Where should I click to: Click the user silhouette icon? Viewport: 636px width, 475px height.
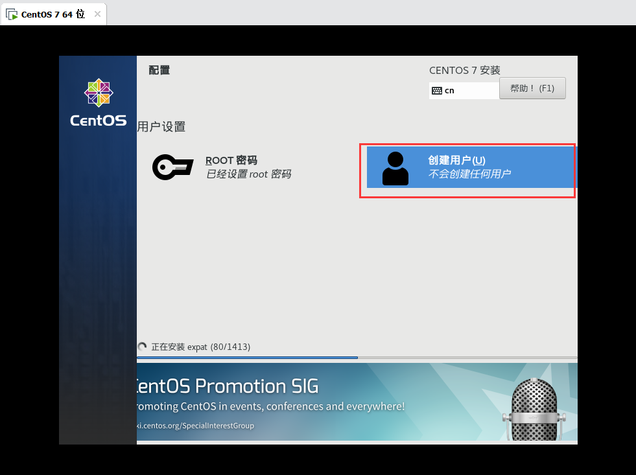point(395,168)
